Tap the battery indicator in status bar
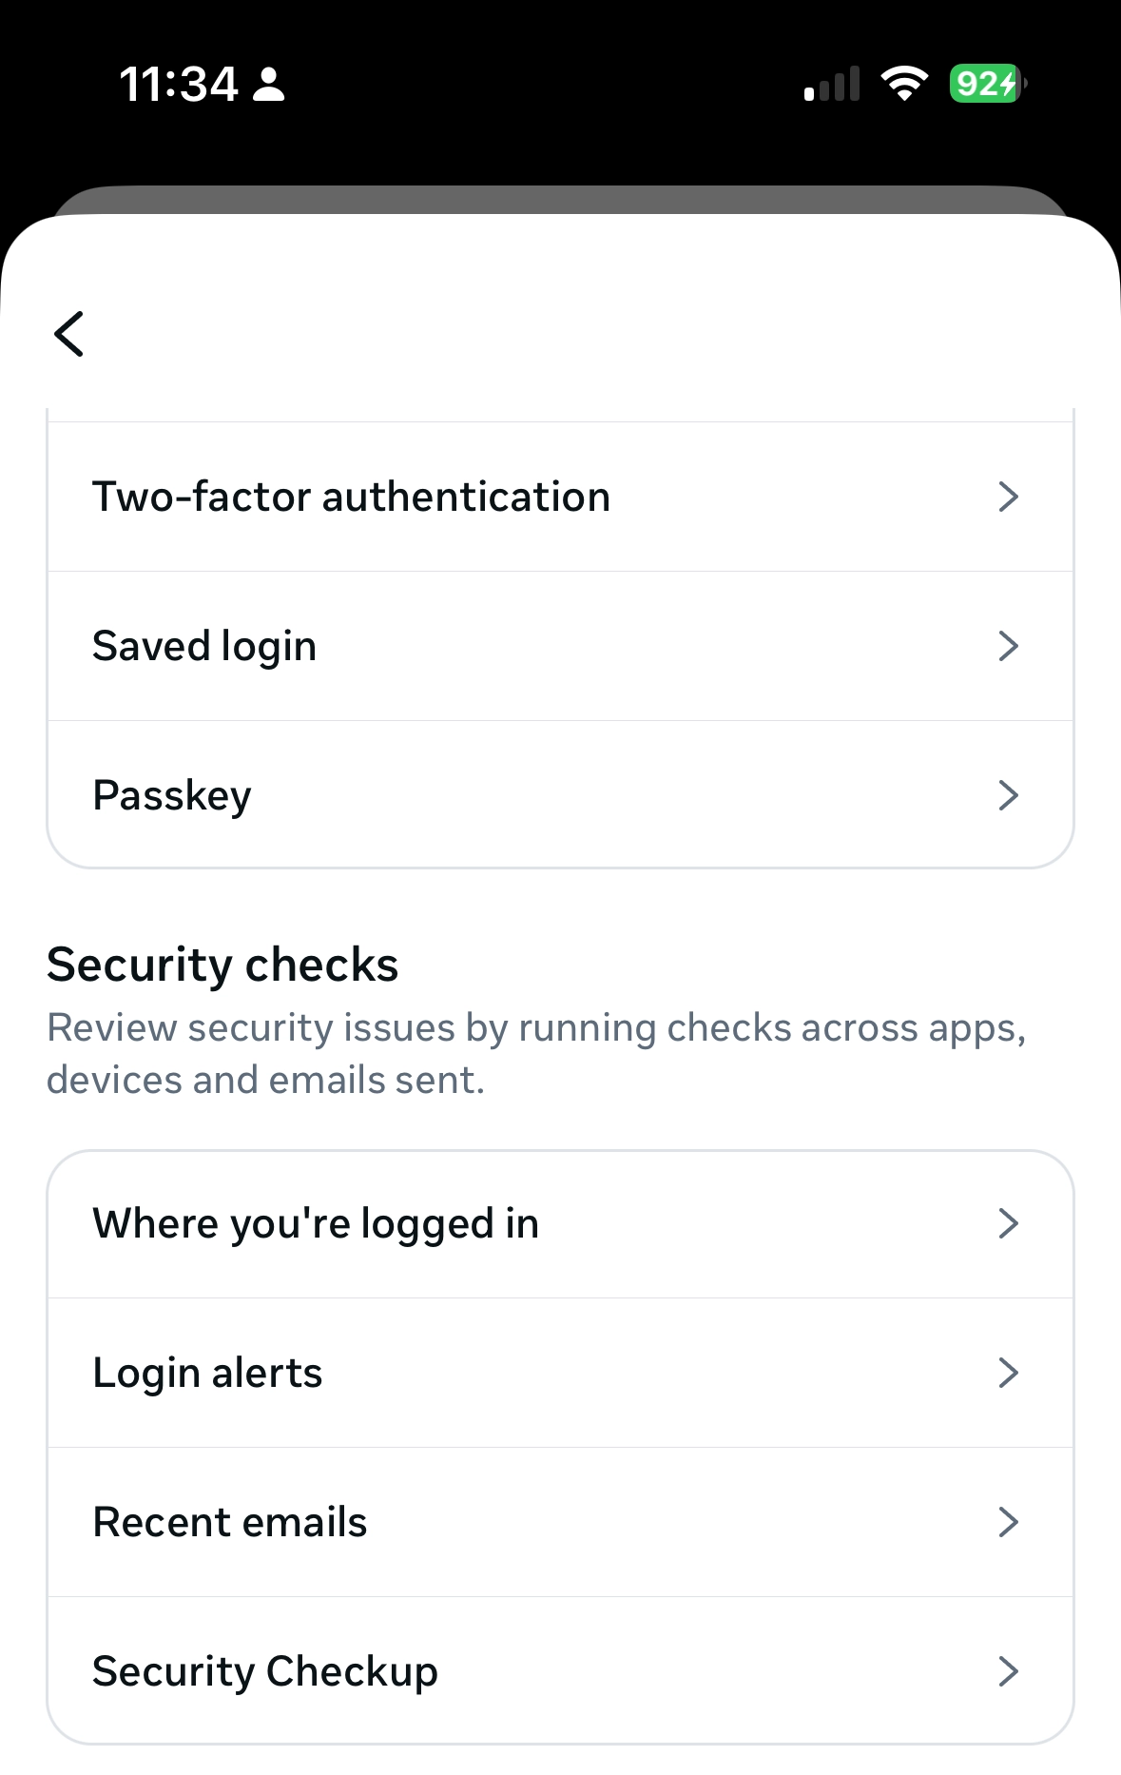The height and width of the screenshot is (1775, 1121). click(x=988, y=84)
